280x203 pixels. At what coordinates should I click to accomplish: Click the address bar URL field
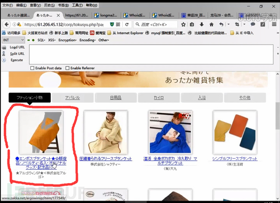coord(64,24)
